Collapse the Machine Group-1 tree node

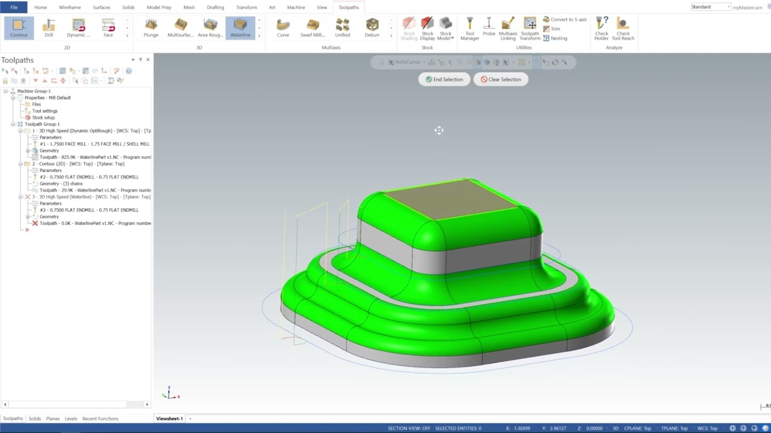coord(5,91)
